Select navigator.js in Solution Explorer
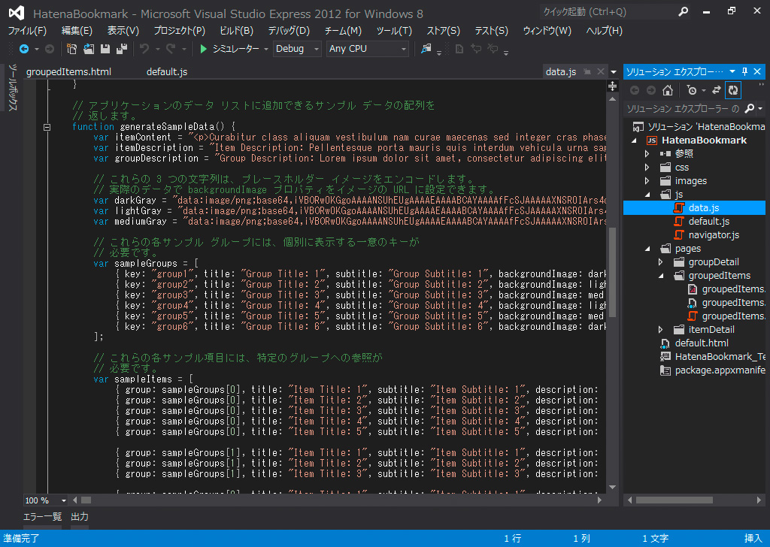Viewport: 770px width, 547px height. coord(714,235)
